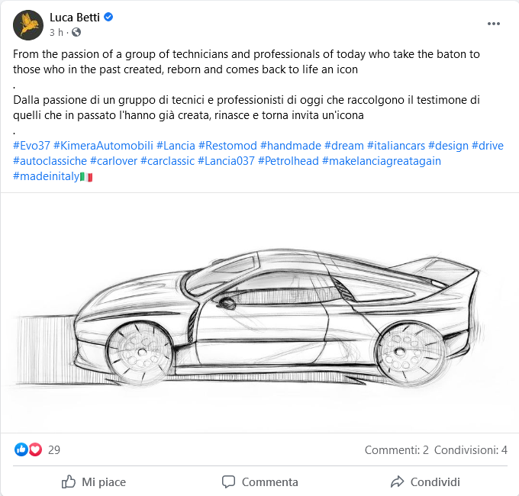This screenshot has height=496, width=519.
Task: Click the blue verified badge icon
Action: coord(108,17)
